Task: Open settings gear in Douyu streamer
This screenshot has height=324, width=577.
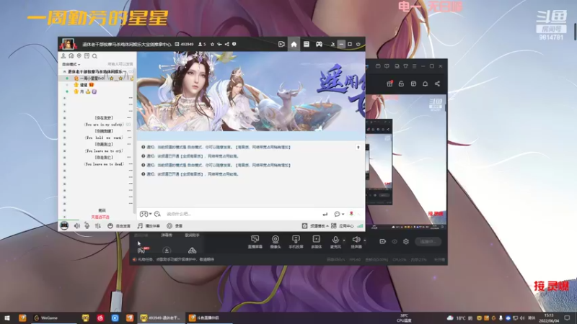Action: click(x=406, y=241)
